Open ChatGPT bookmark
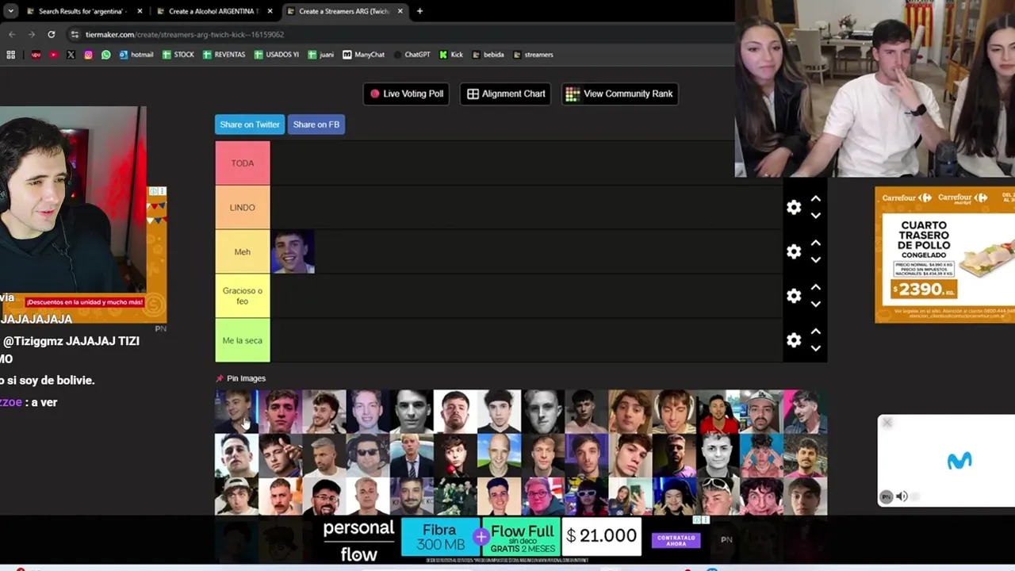 (412, 55)
